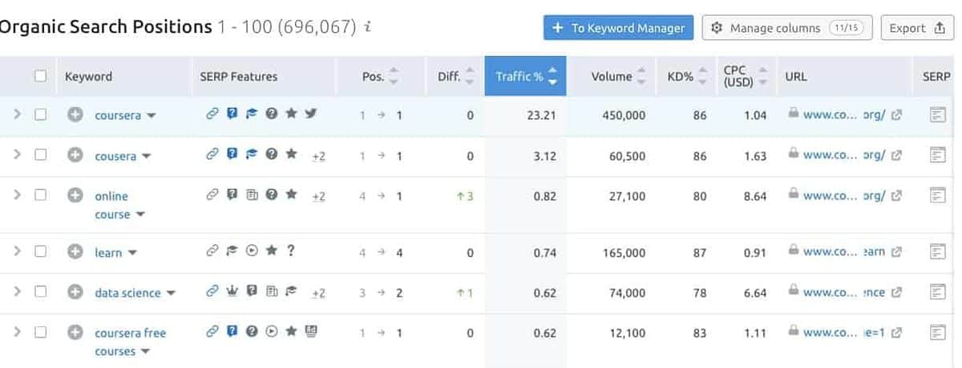
Task: Show +2 more SERP features in cousera row
Action: click(318, 156)
